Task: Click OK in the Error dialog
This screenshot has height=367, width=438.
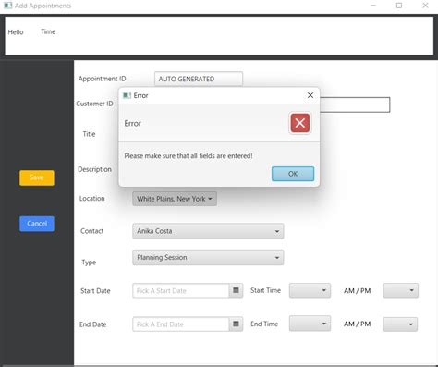Action: (x=293, y=174)
